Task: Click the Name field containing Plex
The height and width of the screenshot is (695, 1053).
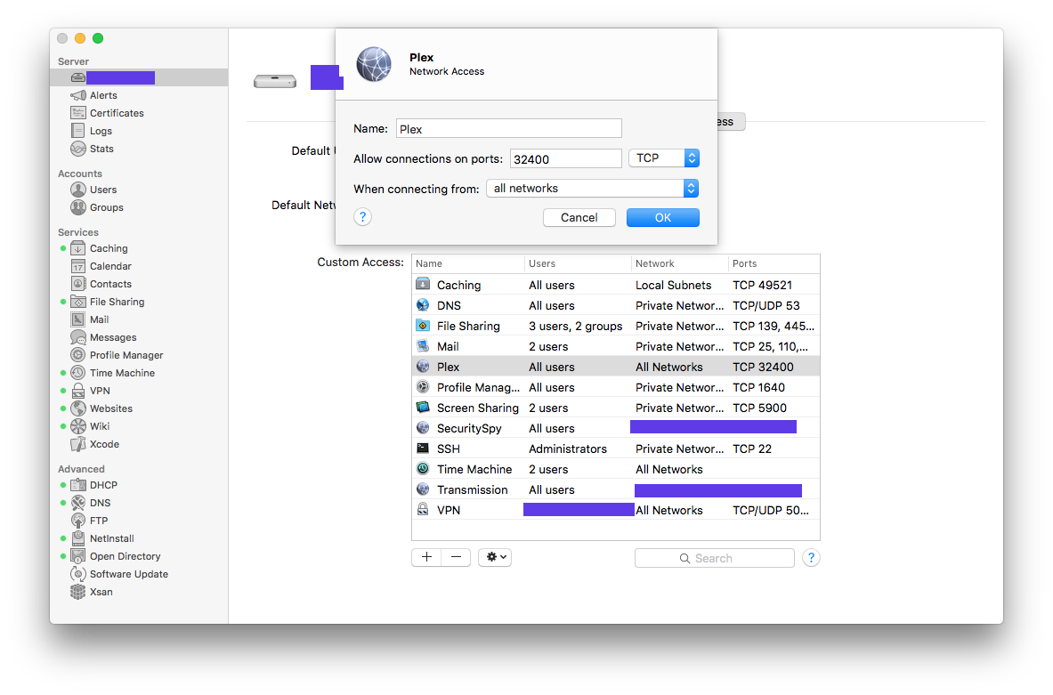Action: pyautogui.click(x=509, y=128)
